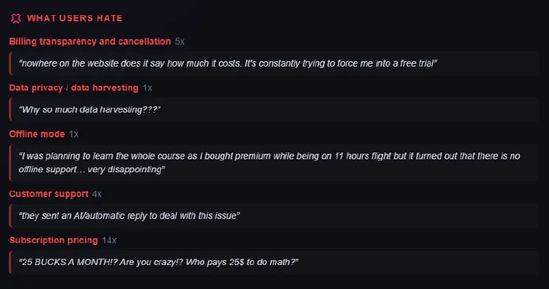Select the 'Why so much data harvesting' quote

(x=90, y=110)
